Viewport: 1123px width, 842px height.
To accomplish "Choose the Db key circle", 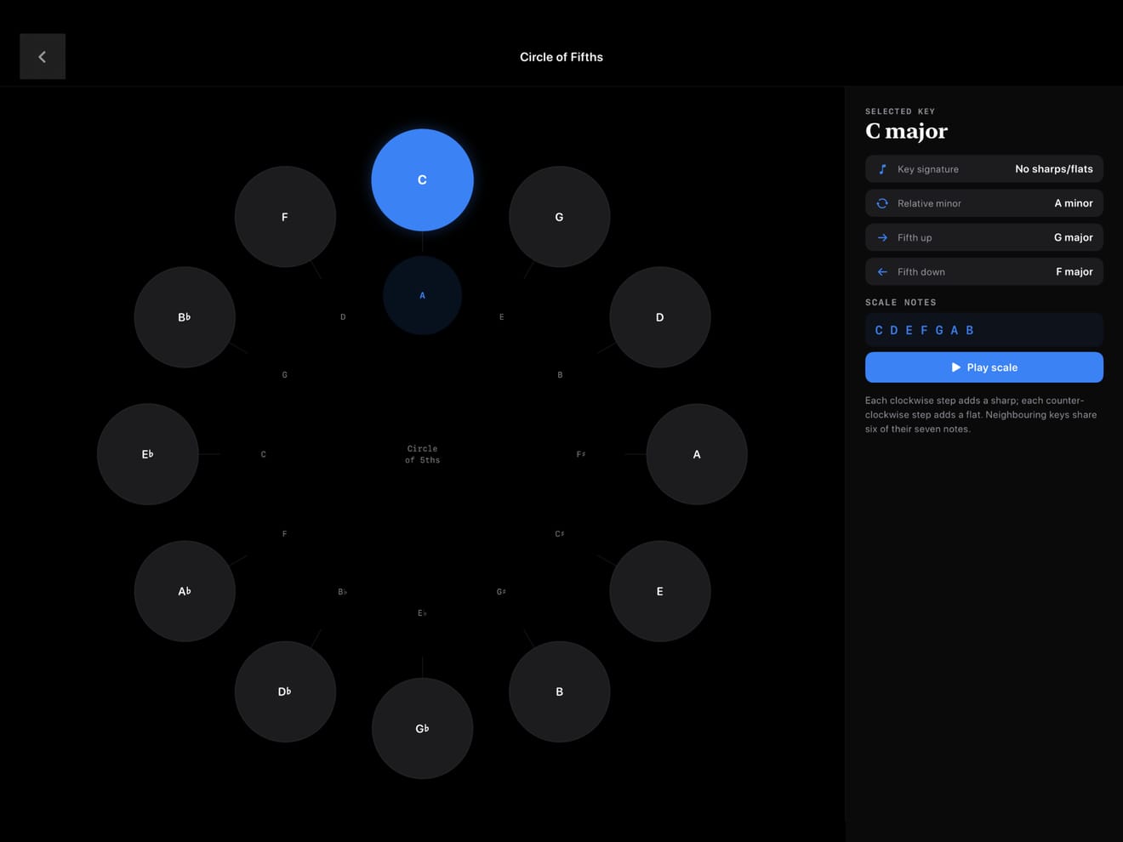I will point(285,691).
